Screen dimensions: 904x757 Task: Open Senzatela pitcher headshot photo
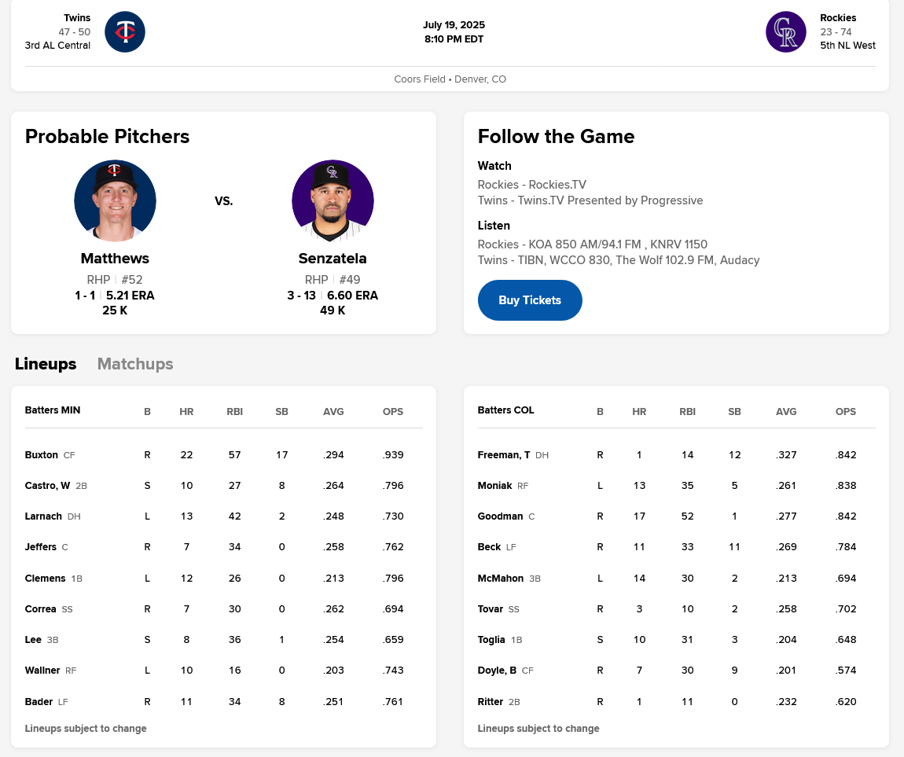(333, 200)
